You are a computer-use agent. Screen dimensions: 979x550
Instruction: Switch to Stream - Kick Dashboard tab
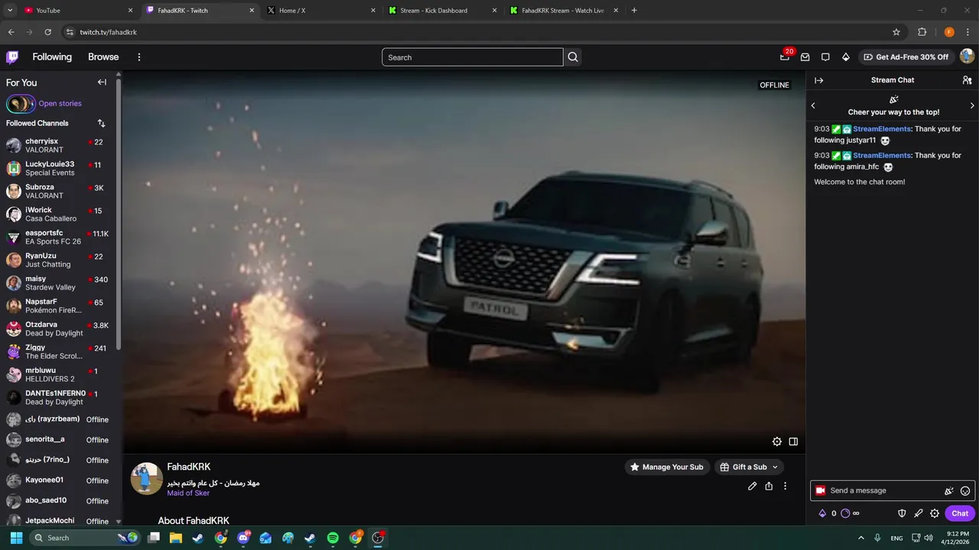[442, 11]
